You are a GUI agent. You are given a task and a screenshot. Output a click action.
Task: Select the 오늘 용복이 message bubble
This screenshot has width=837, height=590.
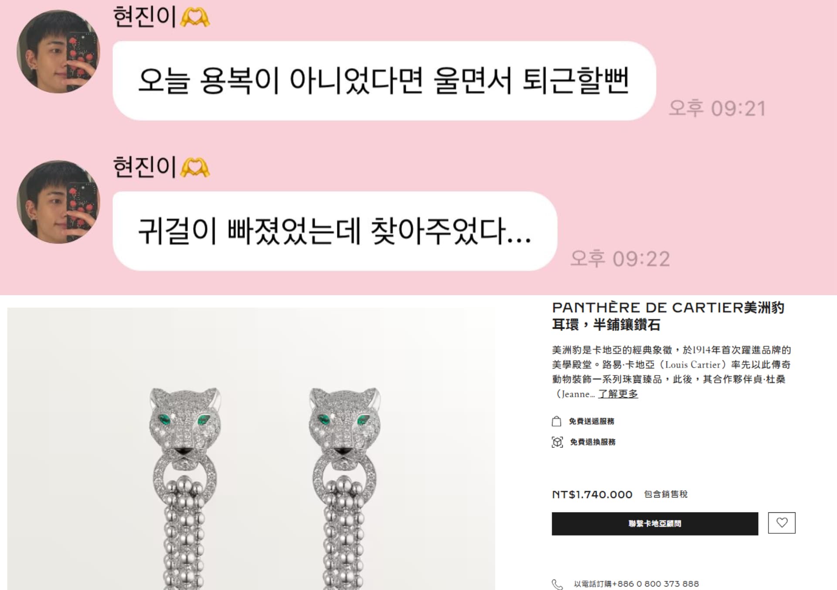pos(384,81)
